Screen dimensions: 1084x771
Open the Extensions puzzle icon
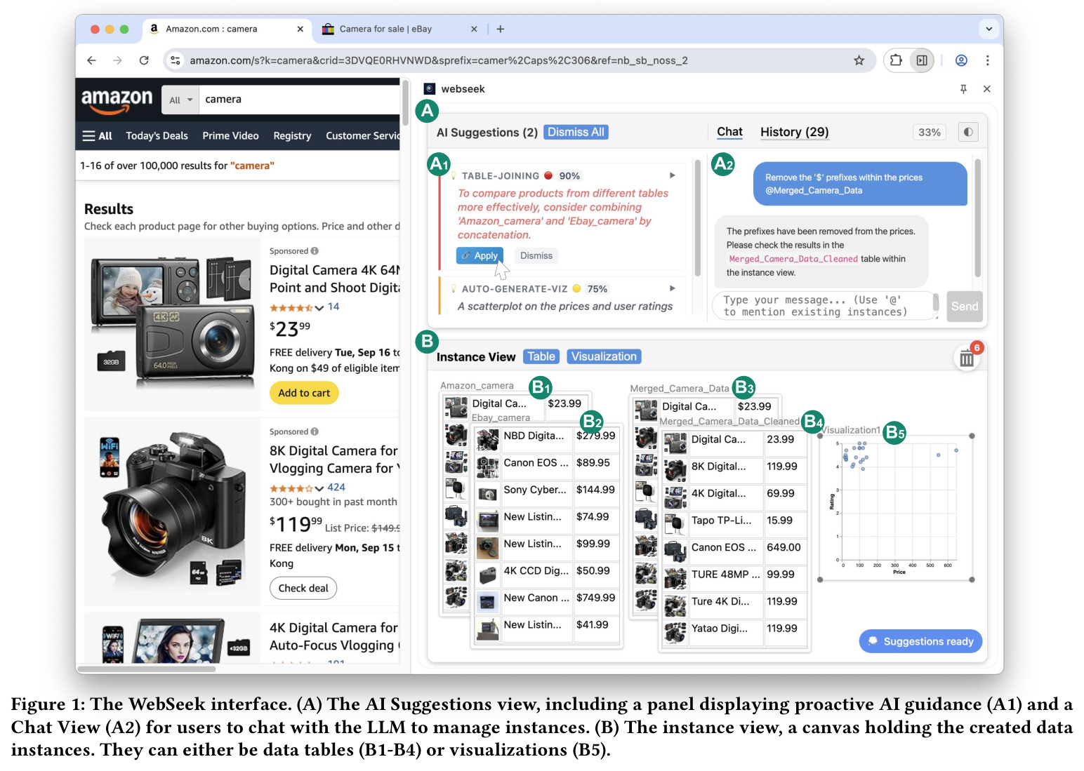click(x=896, y=60)
